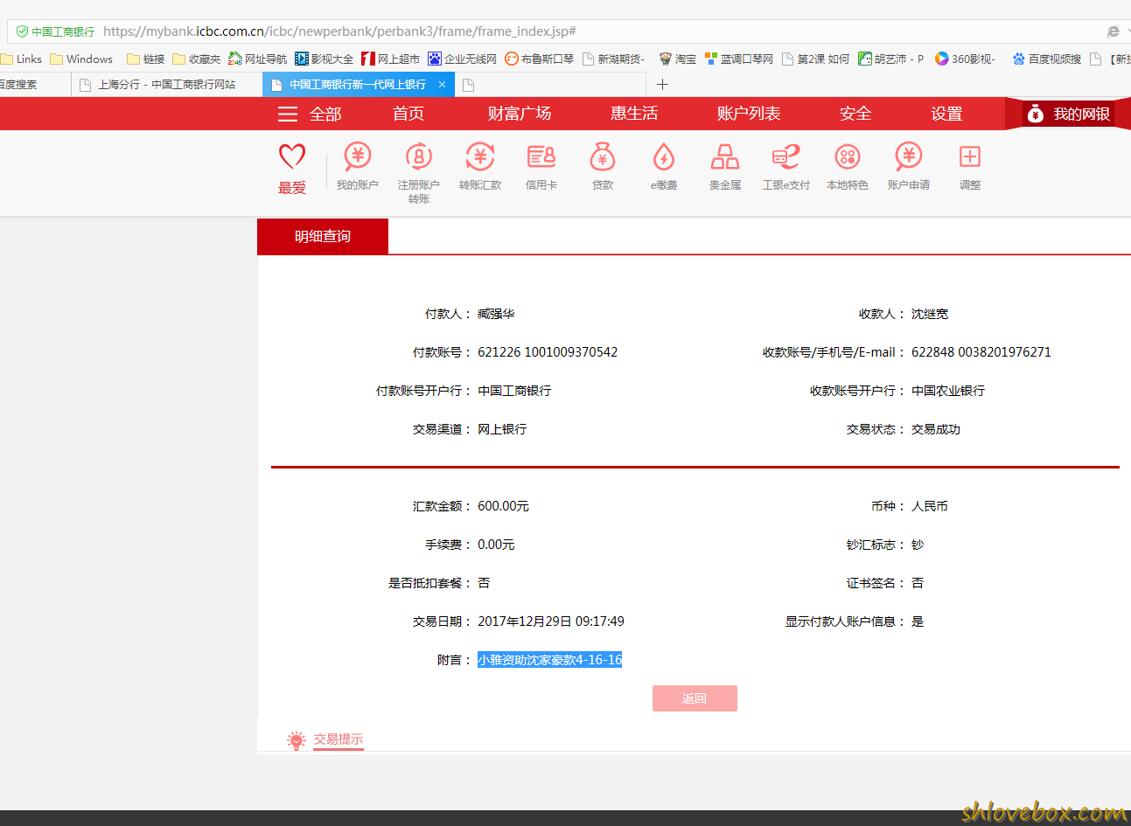Open the 本地特色 icon

(848, 156)
